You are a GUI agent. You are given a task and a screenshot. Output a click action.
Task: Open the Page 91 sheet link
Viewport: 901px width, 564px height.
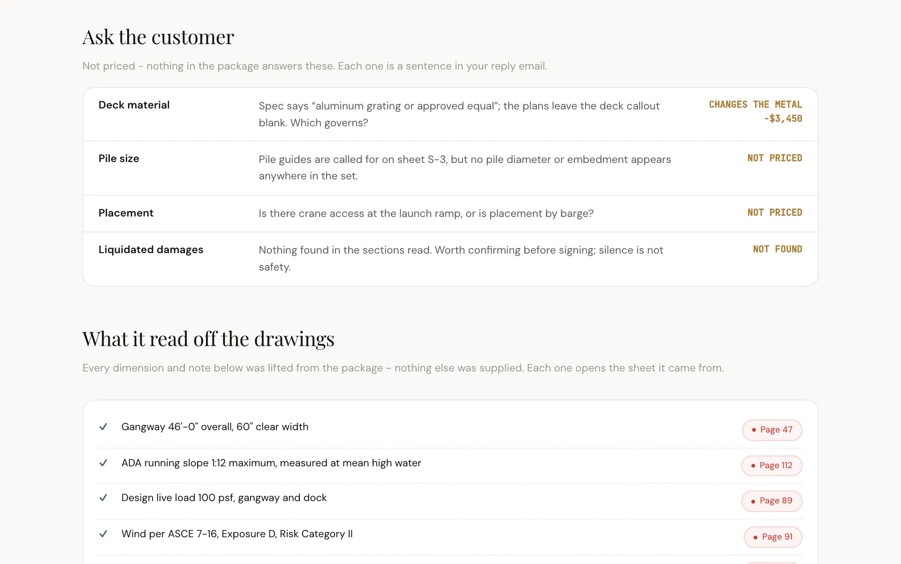773,537
